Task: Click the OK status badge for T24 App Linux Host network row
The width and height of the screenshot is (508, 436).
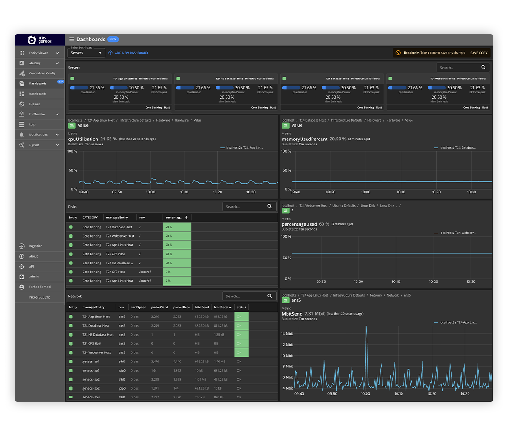Action: [x=241, y=316]
